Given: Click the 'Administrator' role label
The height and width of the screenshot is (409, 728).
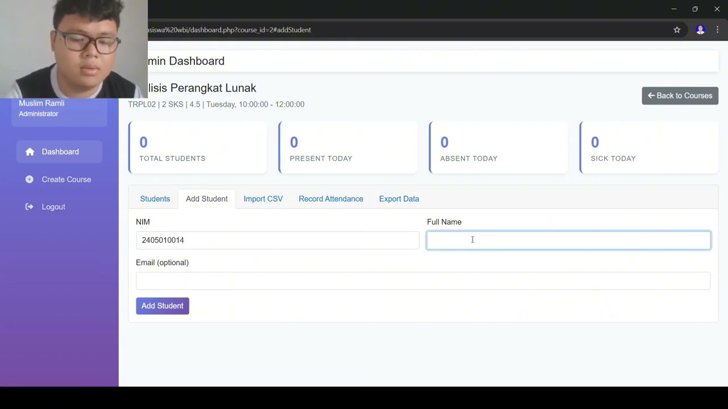Looking at the screenshot, I should [x=39, y=114].
